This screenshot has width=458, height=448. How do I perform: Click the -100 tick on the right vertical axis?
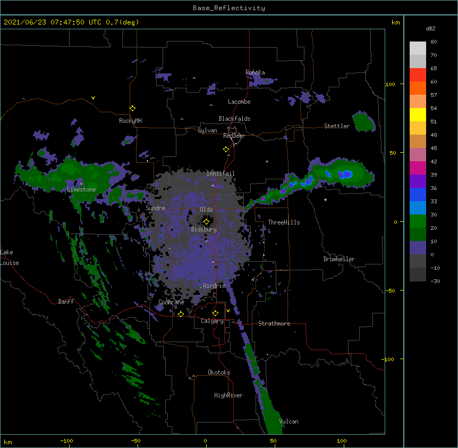[x=388, y=359]
